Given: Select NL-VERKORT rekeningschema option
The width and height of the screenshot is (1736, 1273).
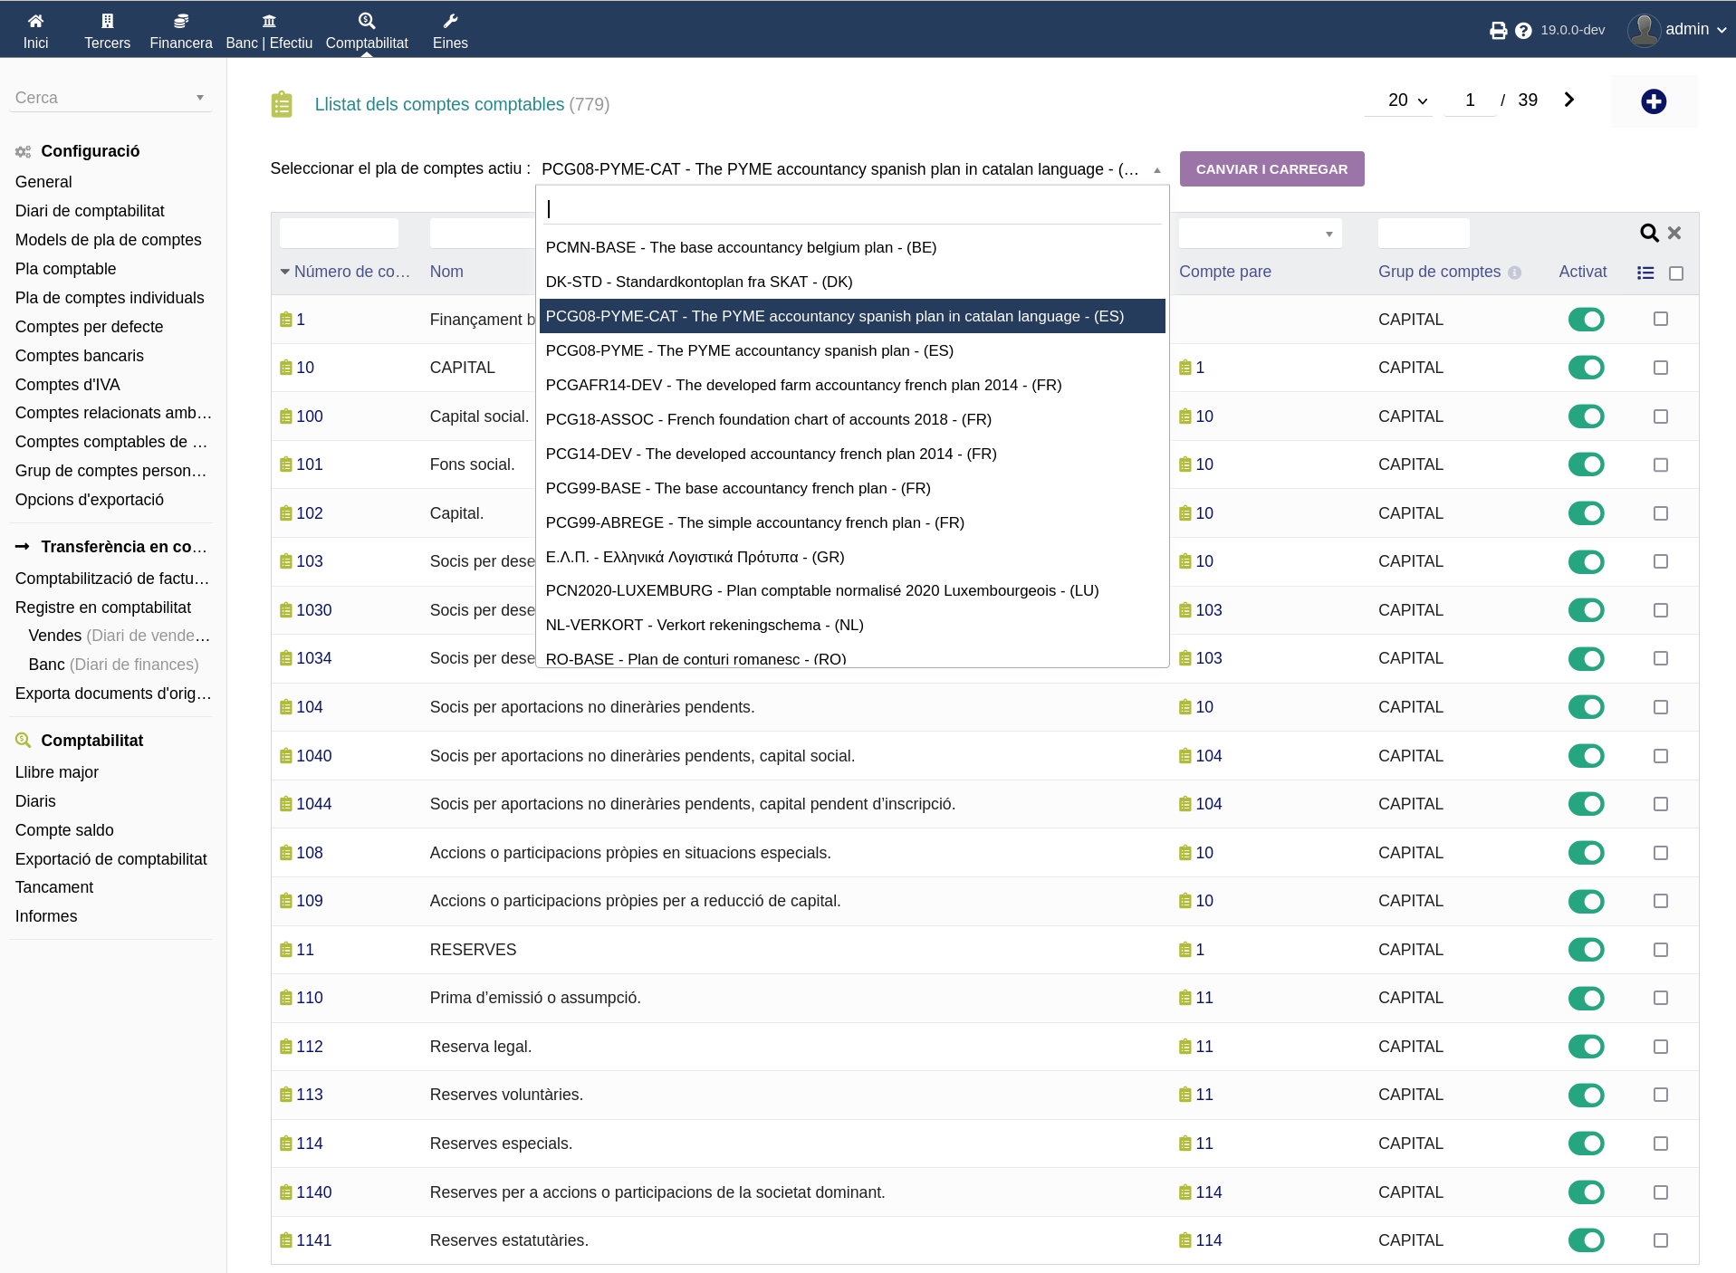Looking at the screenshot, I should coord(852,625).
